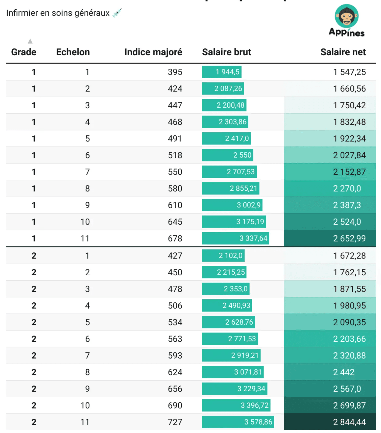
Task: Click the Appines monkey logo
Action: click(346, 16)
